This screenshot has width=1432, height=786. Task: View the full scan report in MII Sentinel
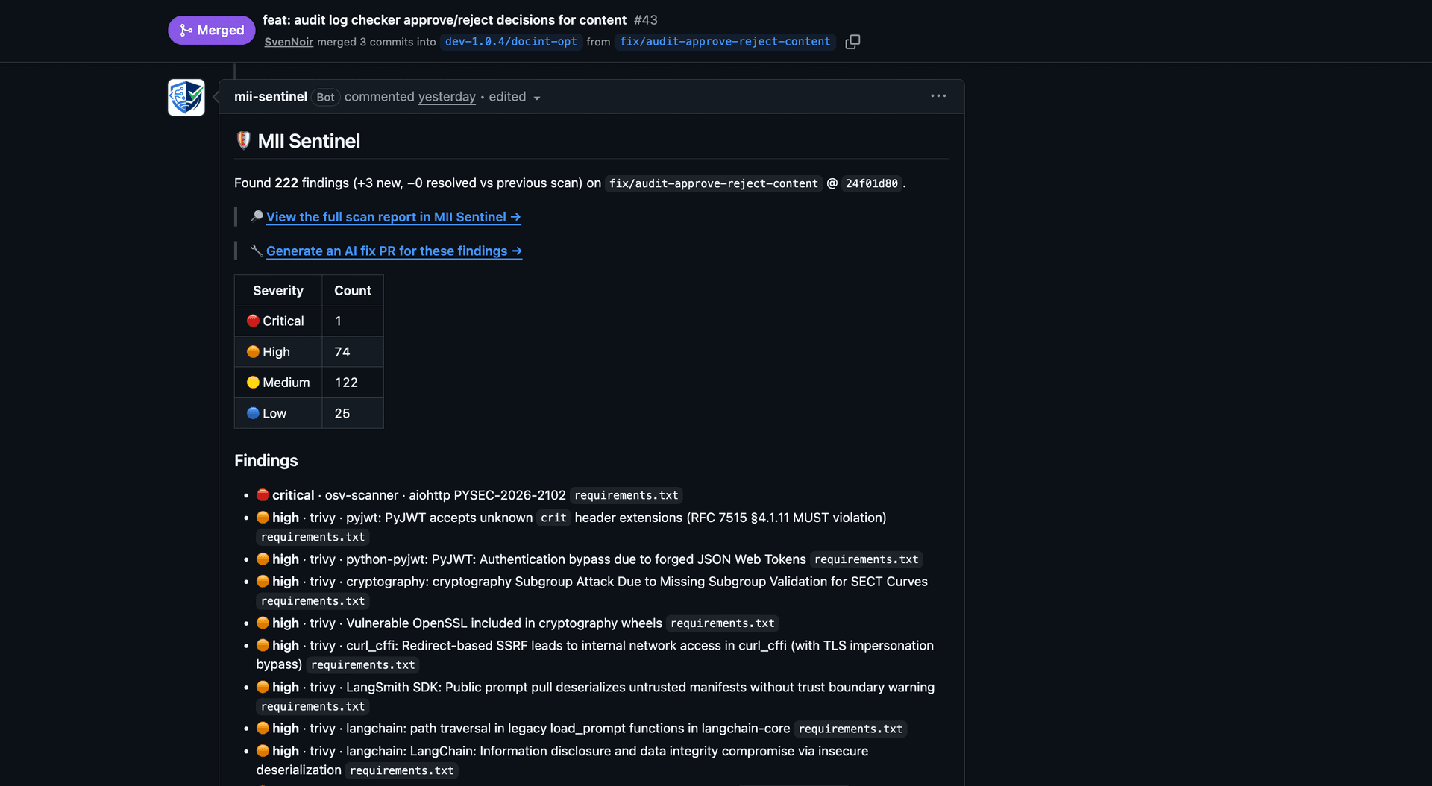[x=394, y=217]
